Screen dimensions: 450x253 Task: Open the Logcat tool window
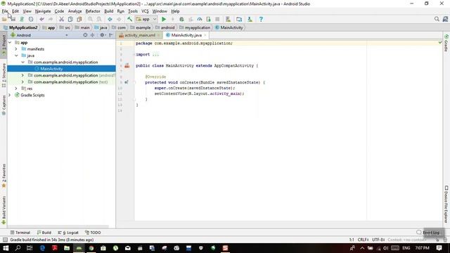point(68,233)
